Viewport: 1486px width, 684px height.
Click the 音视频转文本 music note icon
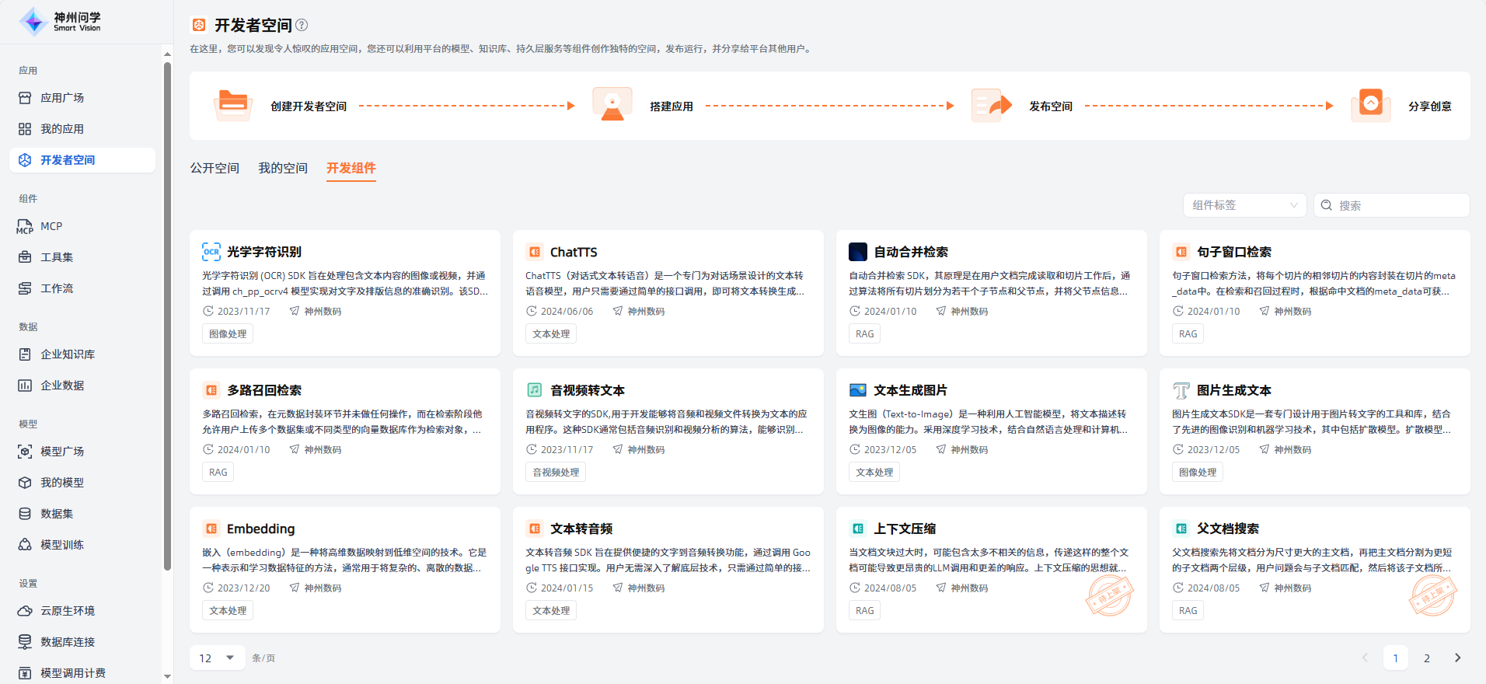pyautogui.click(x=535, y=390)
